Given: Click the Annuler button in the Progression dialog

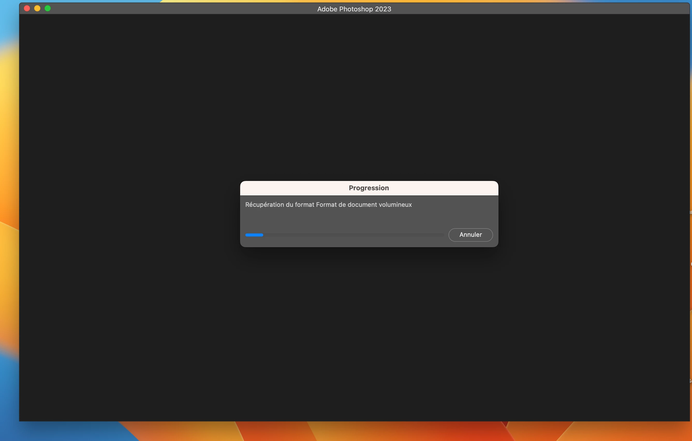Looking at the screenshot, I should pos(470,234).
